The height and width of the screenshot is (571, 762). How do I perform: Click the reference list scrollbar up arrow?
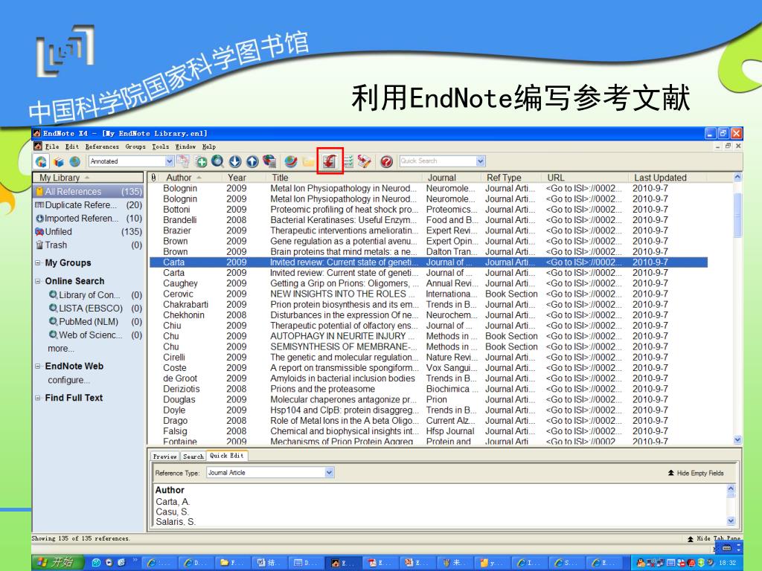[x=737, y=178]
